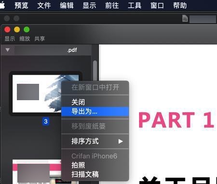Choose 导出为... from the context menu
Screen dimensions: 217x184
click(95, 111)
